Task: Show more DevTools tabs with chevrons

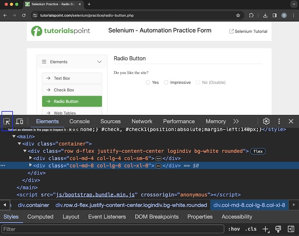Action: [x=236, y=121]
